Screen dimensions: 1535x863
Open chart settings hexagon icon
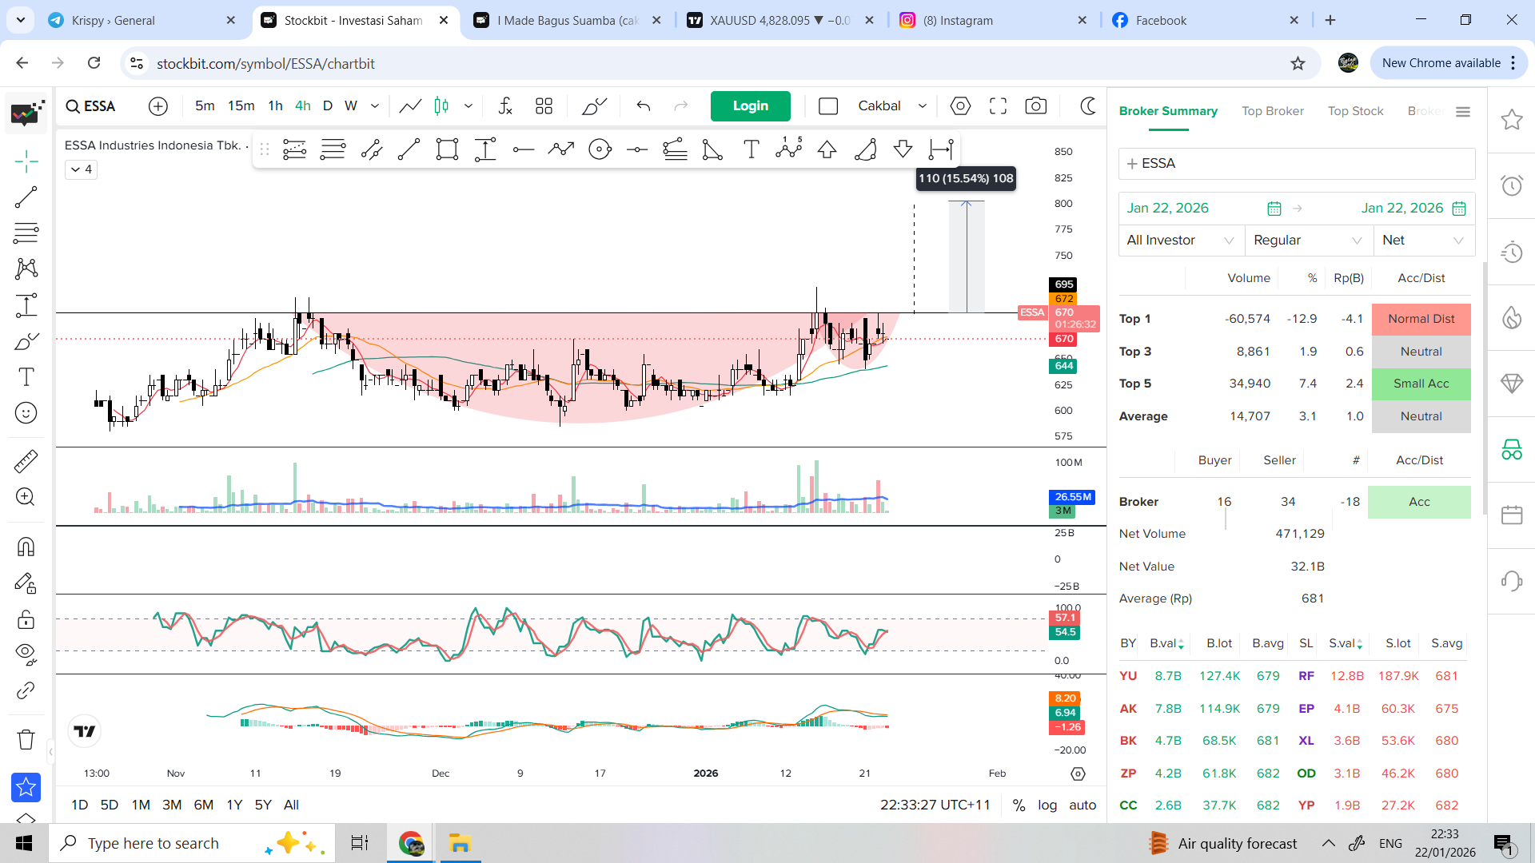pyautogui.click(x=960, y=106)
